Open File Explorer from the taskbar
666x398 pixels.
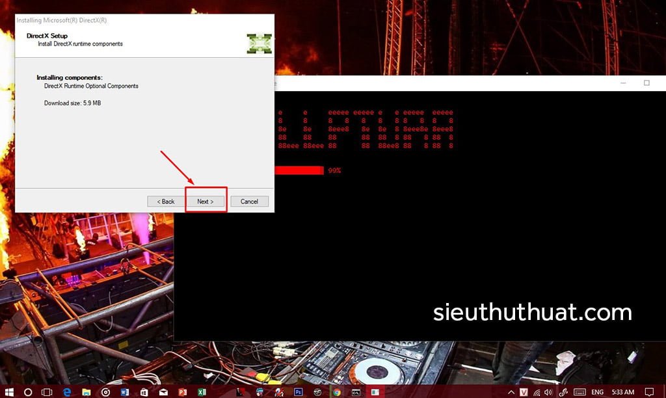point(87,392)
